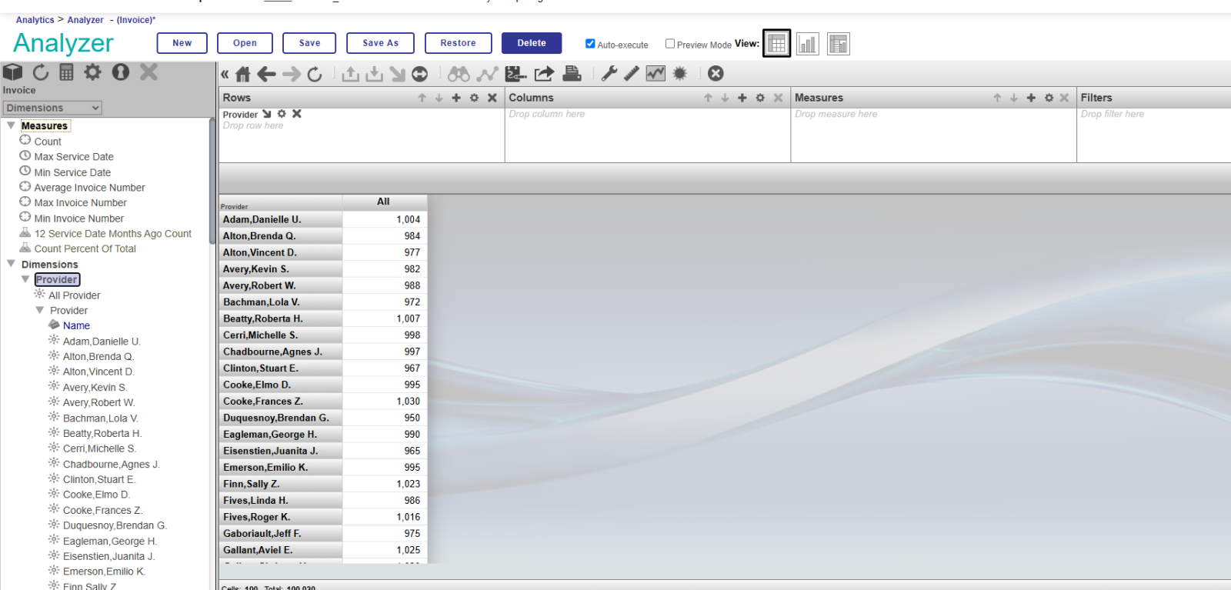The image size is (1231, 590).
Task: Disable the Auto-execute checkbox
Action: pyautogui.click(x=590, y=44)
